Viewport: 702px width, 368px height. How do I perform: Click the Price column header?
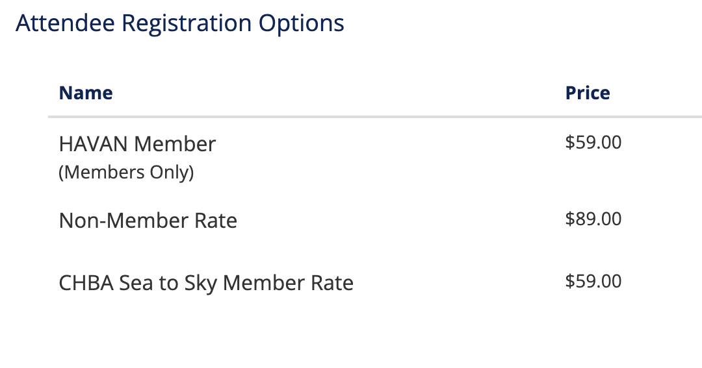point(588,93)
